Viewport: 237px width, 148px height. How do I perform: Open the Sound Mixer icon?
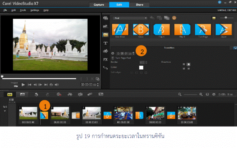pos(70,94)
